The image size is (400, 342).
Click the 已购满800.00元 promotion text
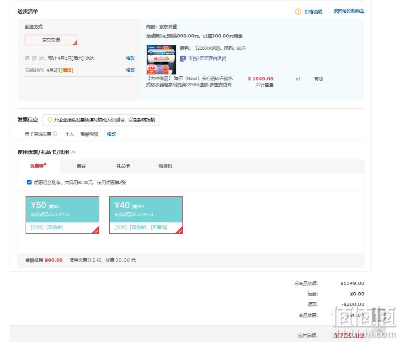[x=194, y=36]
